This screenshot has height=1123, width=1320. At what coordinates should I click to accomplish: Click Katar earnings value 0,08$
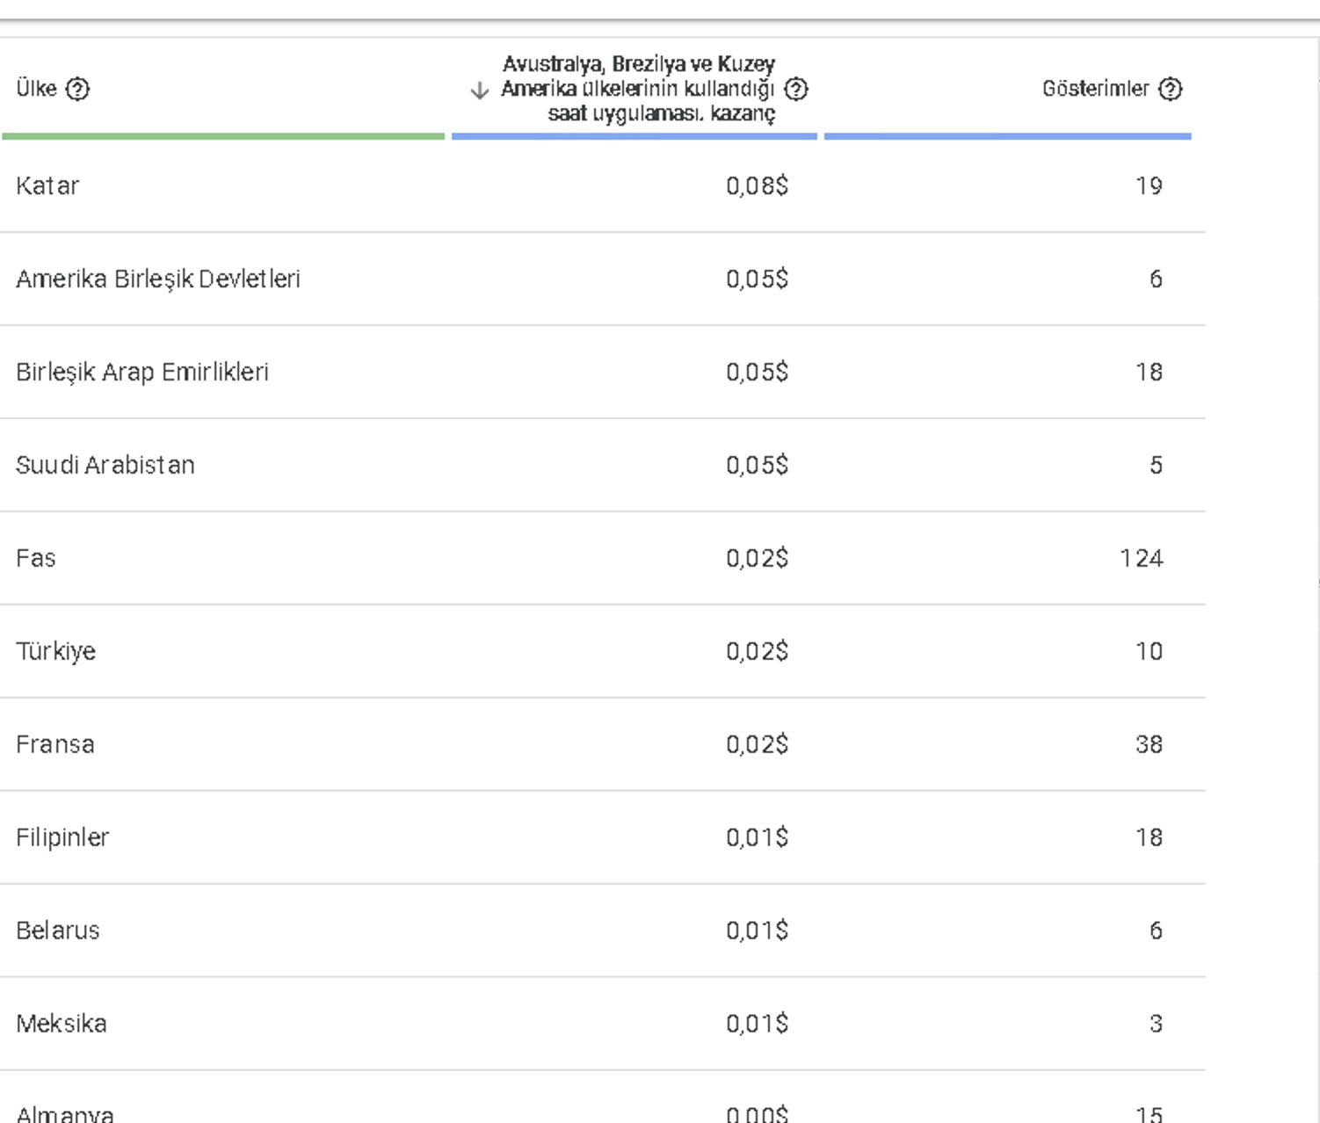pyautogui.click(x=757, y=186)
